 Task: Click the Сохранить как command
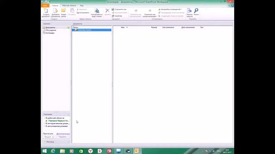(x=119, y=9)
